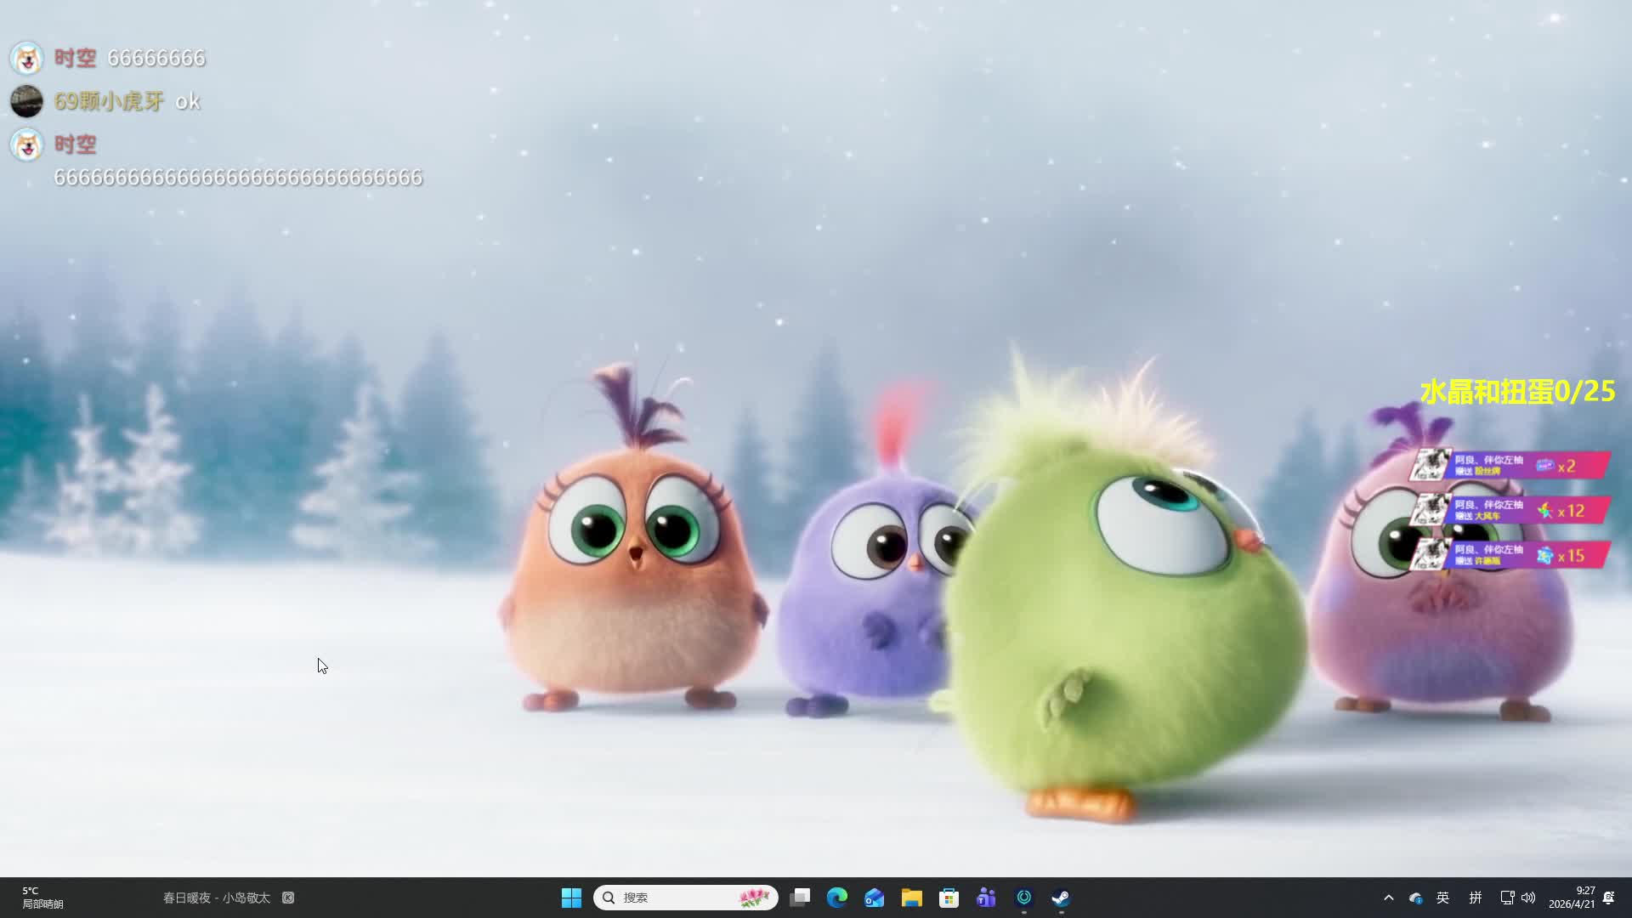Screen dimensions: 1632x918
Task: Toggle 拼 Pinyin input mode
Action: [x=1476, y=898]
